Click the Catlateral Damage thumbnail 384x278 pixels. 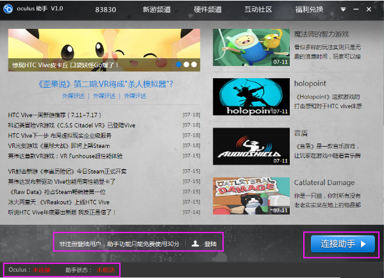pyautogui.click(x=251, y=196)
